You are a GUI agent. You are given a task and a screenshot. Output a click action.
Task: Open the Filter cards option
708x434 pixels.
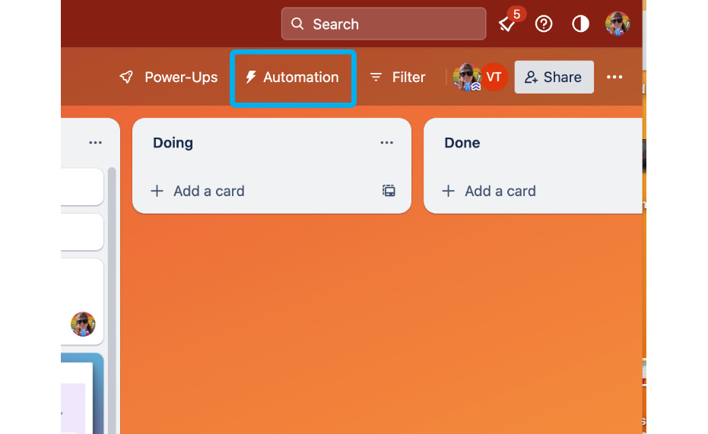398,77
